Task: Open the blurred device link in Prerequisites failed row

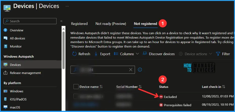Action: tap(86, 105)
